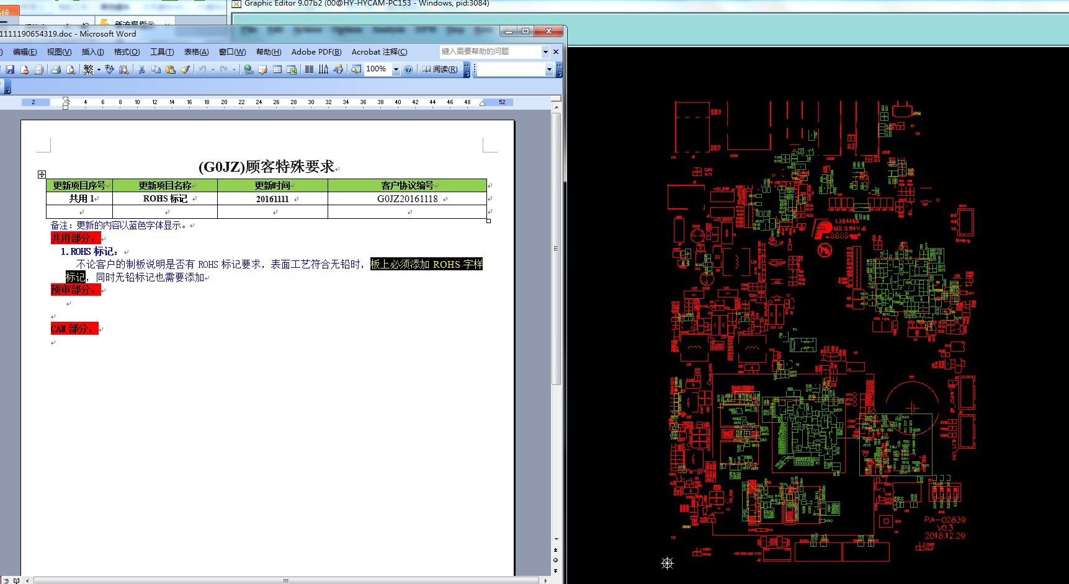Image resolution: width=1069 pixels, height=584 pixels.
Task: Insert Excel worksheet icon in toolbar
Action: click(x=292, y=69)
